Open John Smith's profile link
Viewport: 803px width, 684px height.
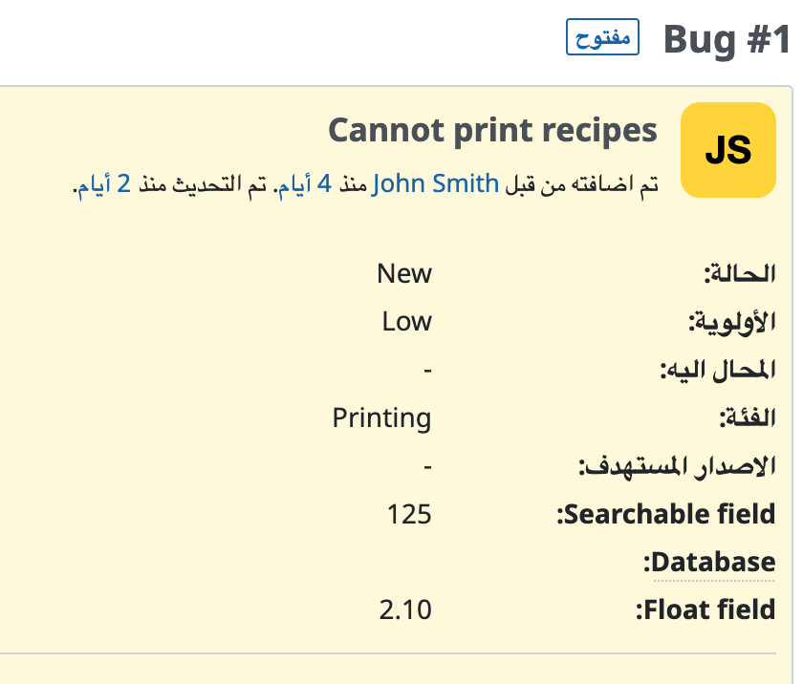(x=435, y=184)
